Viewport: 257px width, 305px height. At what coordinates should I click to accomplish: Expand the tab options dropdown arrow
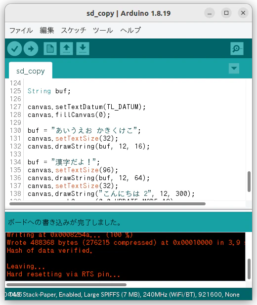coord(234,68)
